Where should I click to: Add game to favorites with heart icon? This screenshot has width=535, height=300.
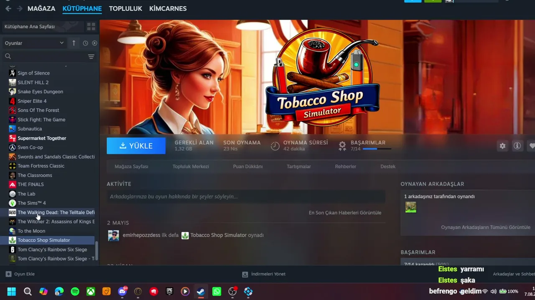[x=532, y=146]
